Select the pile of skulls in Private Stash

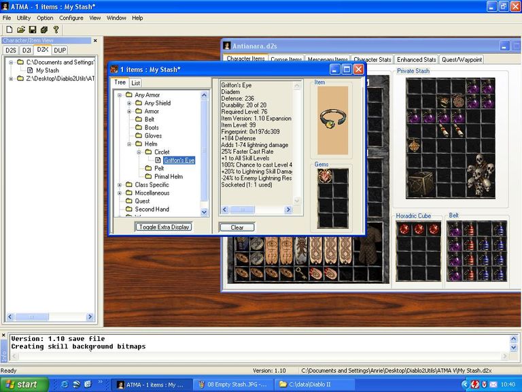point(480,175)
